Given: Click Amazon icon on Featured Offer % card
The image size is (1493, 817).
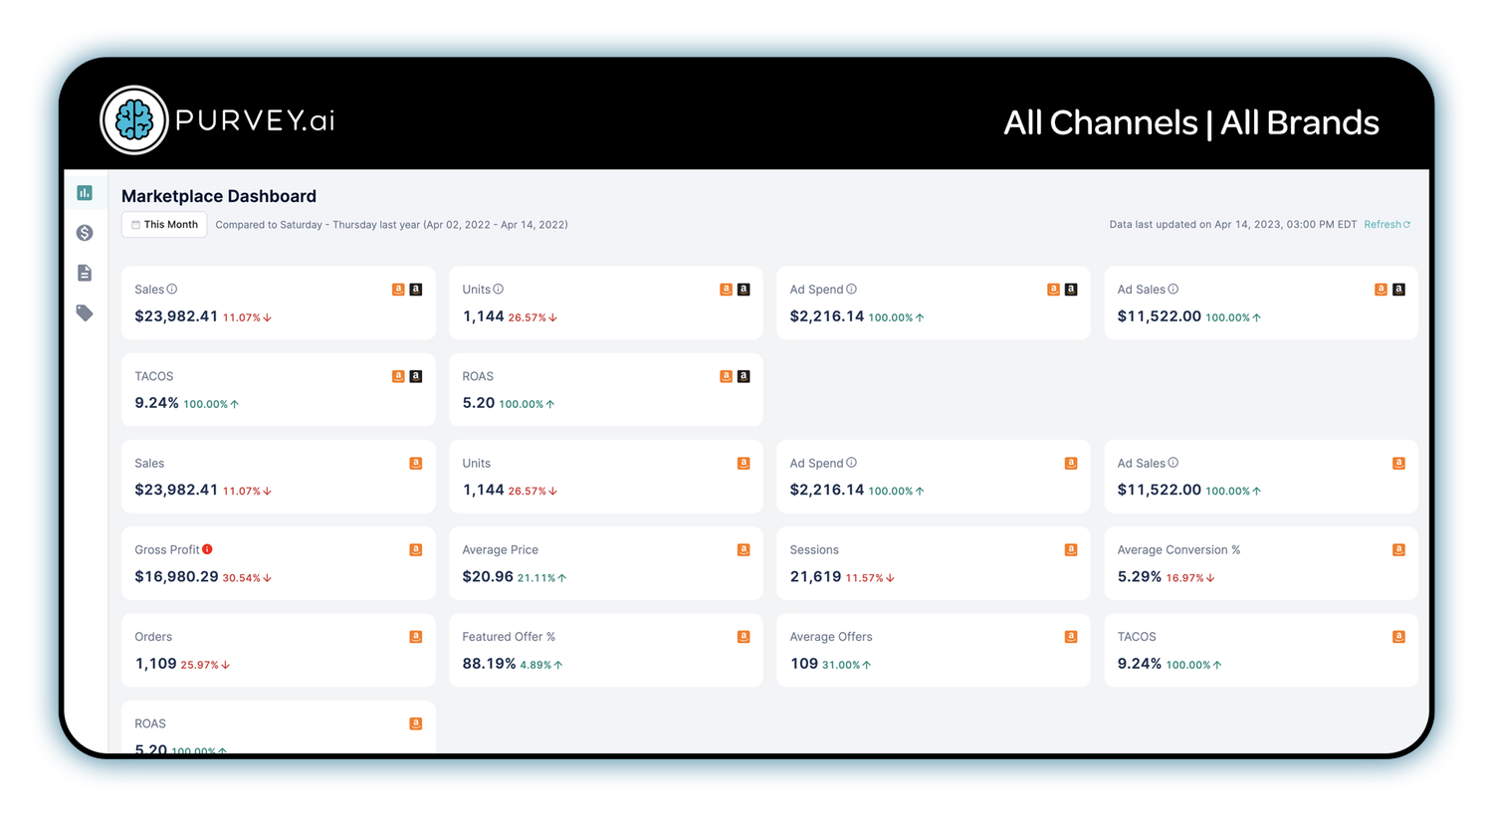Looking at the screenshot, I should coord(744,637).
